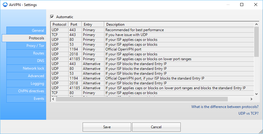Image resolution: width=263 pixels, height=134 pixels.
Task: Sort by the Port column header
Action: pyautogui.click(x=75, y=25)
